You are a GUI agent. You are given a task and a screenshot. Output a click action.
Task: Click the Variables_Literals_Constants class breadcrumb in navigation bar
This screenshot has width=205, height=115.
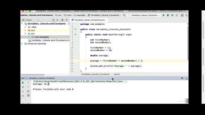pyautogui.click(x=103, y=15)
